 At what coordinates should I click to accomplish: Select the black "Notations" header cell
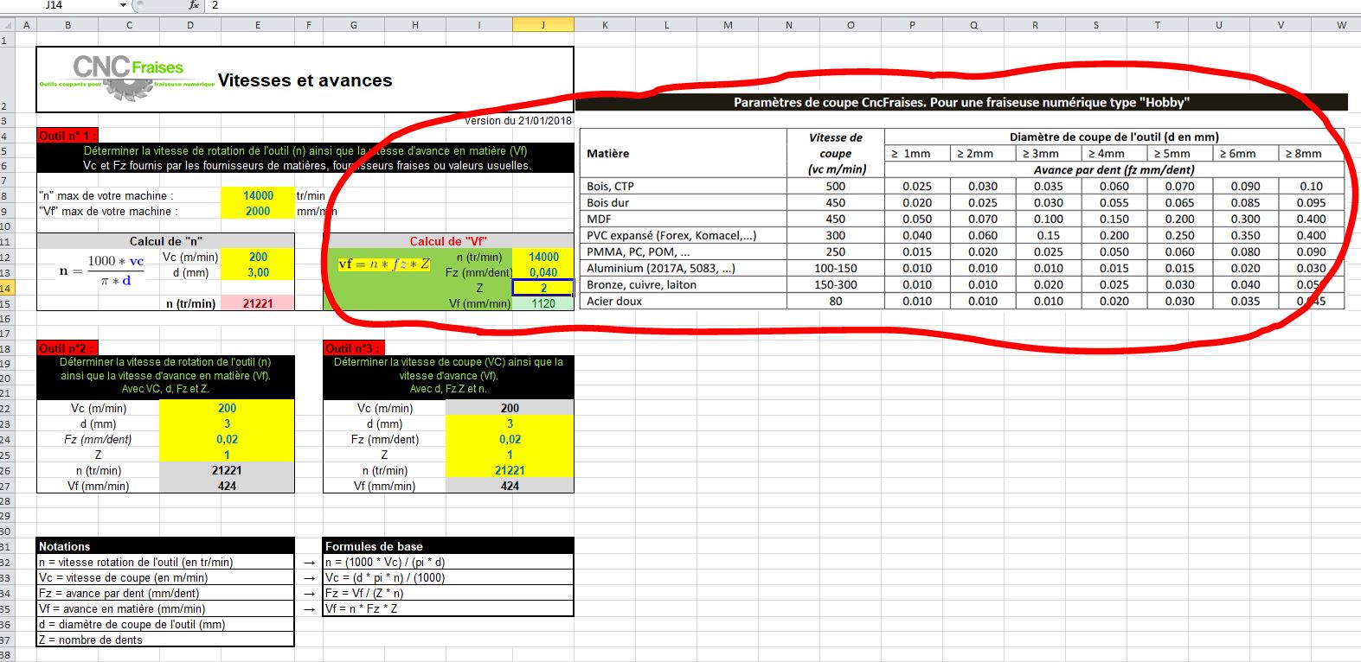click(x=164, y=546)
